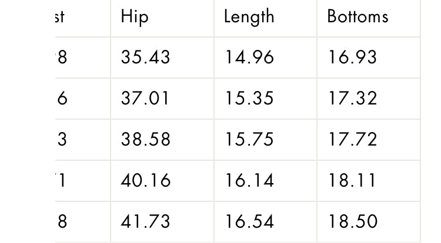Click the Bottoms column header
The width and height of the screenshot is (441, 243).
coord(358,16)
